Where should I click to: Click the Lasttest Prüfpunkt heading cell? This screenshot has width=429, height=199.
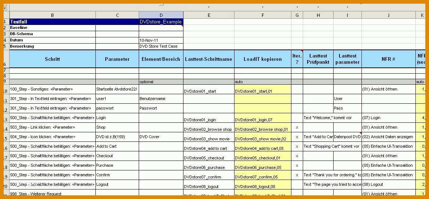coord(318,59)
